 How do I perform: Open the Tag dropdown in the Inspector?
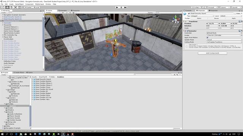(202, 16)
